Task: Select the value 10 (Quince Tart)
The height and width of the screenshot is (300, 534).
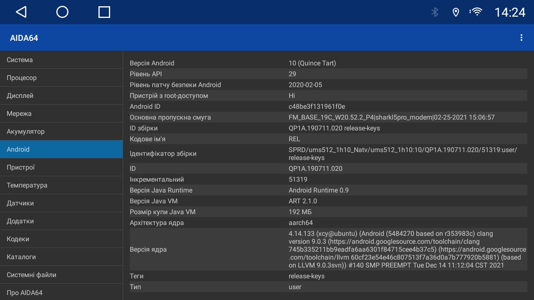Action: [x=312, y=63]
